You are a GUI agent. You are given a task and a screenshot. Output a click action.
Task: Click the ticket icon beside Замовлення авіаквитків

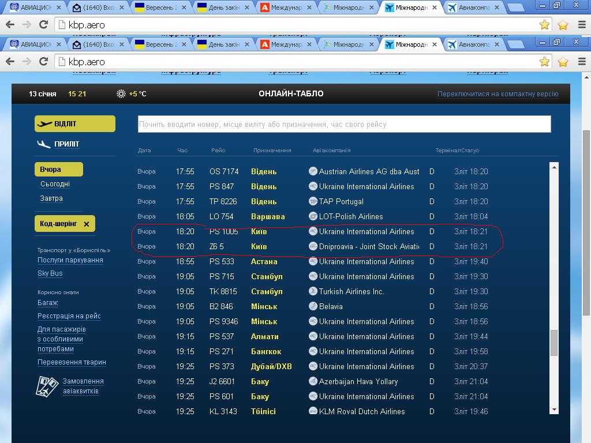tap(47, 386)
